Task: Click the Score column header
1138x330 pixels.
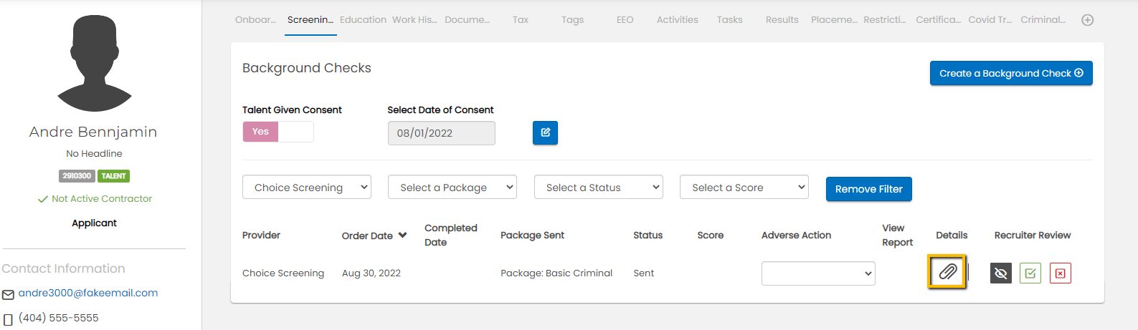Action: pos(710,235)
